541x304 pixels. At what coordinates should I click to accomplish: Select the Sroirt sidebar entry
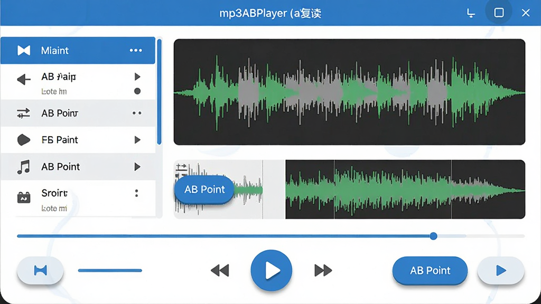click(78, 198)
